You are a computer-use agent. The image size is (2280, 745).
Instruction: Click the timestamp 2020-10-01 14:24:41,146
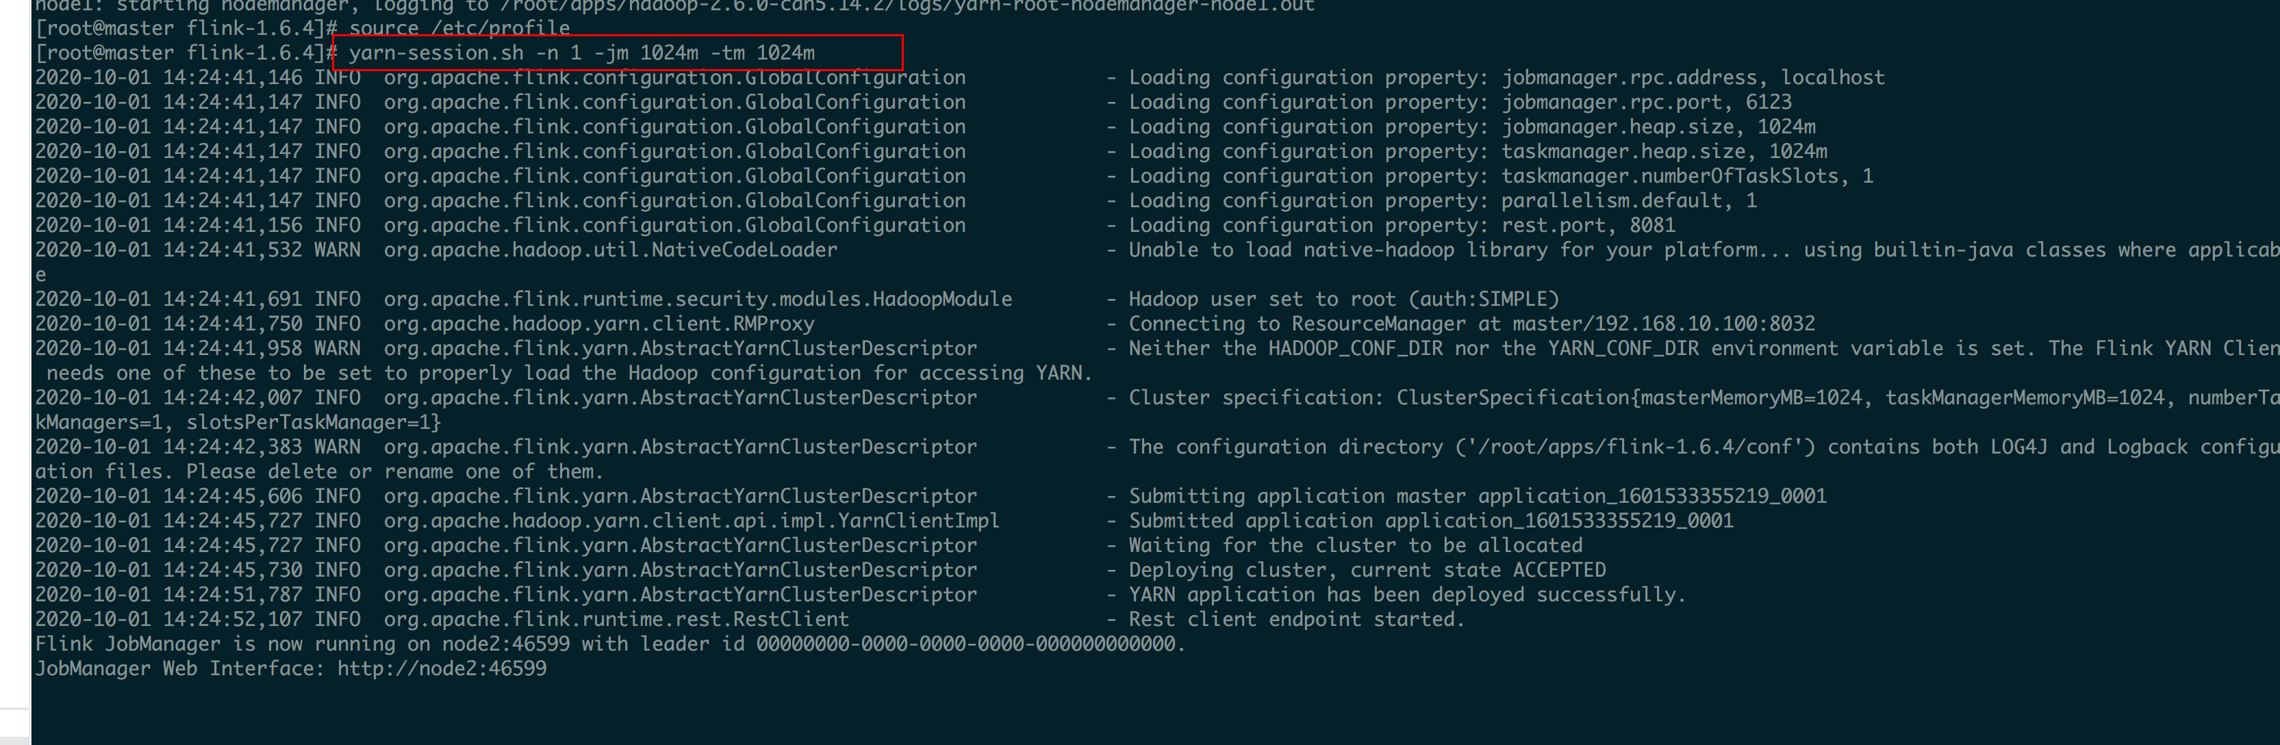coord(169,78)
